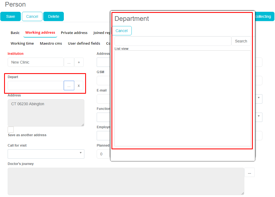
Task: Click the plus icon next to Institution
Action: coord(79,62)
